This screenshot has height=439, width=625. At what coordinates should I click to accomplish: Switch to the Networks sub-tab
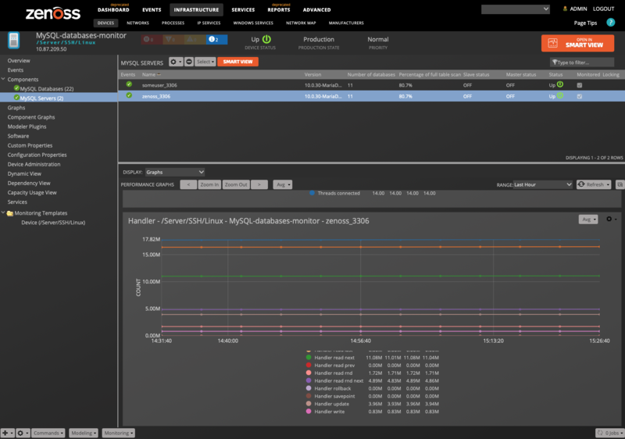[138, 23]
